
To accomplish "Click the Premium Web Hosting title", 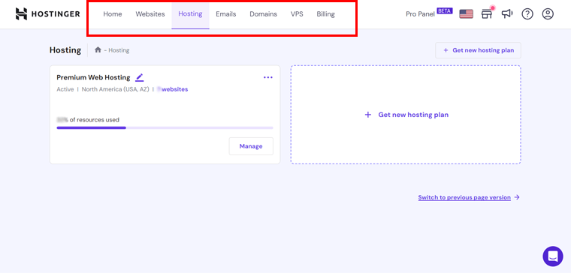I will point(93,77).
